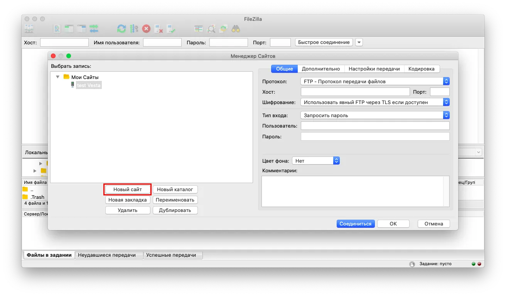Screen dimensions: 506x296
Task: Collapse the Мои Сайты tree node
Action: (58, 77)
